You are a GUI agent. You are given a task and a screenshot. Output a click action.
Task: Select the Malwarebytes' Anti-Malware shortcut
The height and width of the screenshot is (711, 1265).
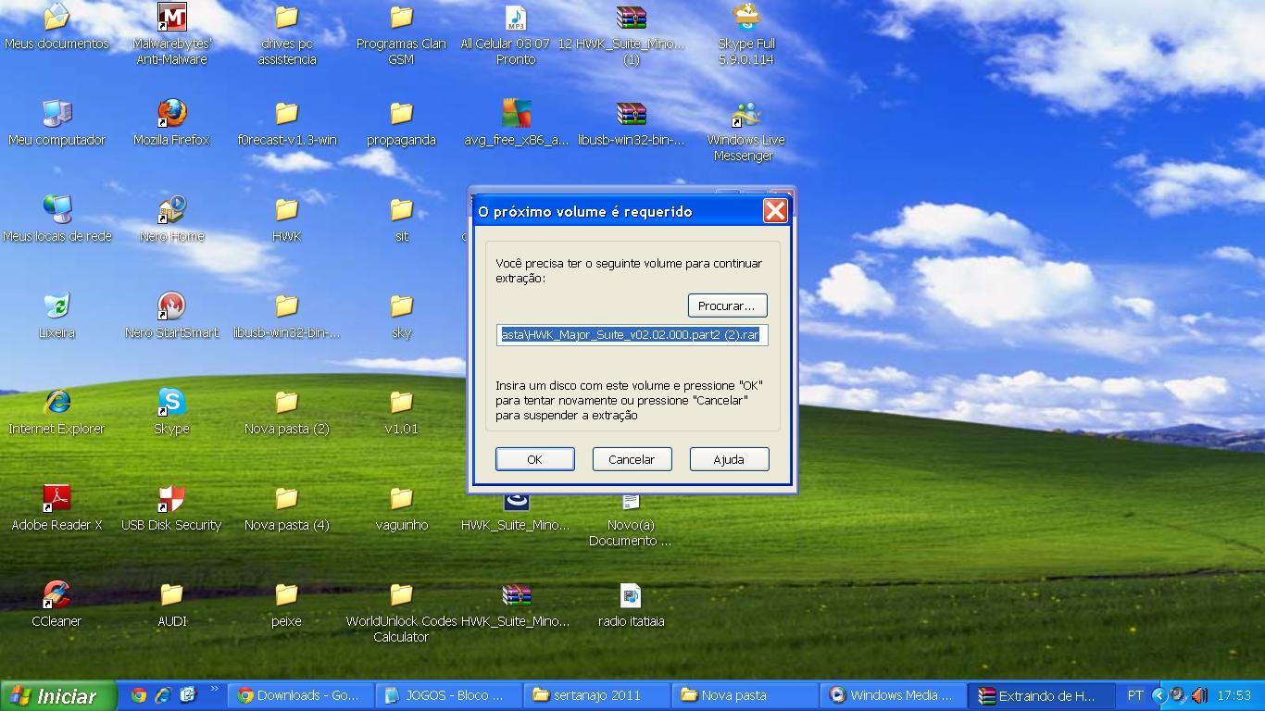171,33
